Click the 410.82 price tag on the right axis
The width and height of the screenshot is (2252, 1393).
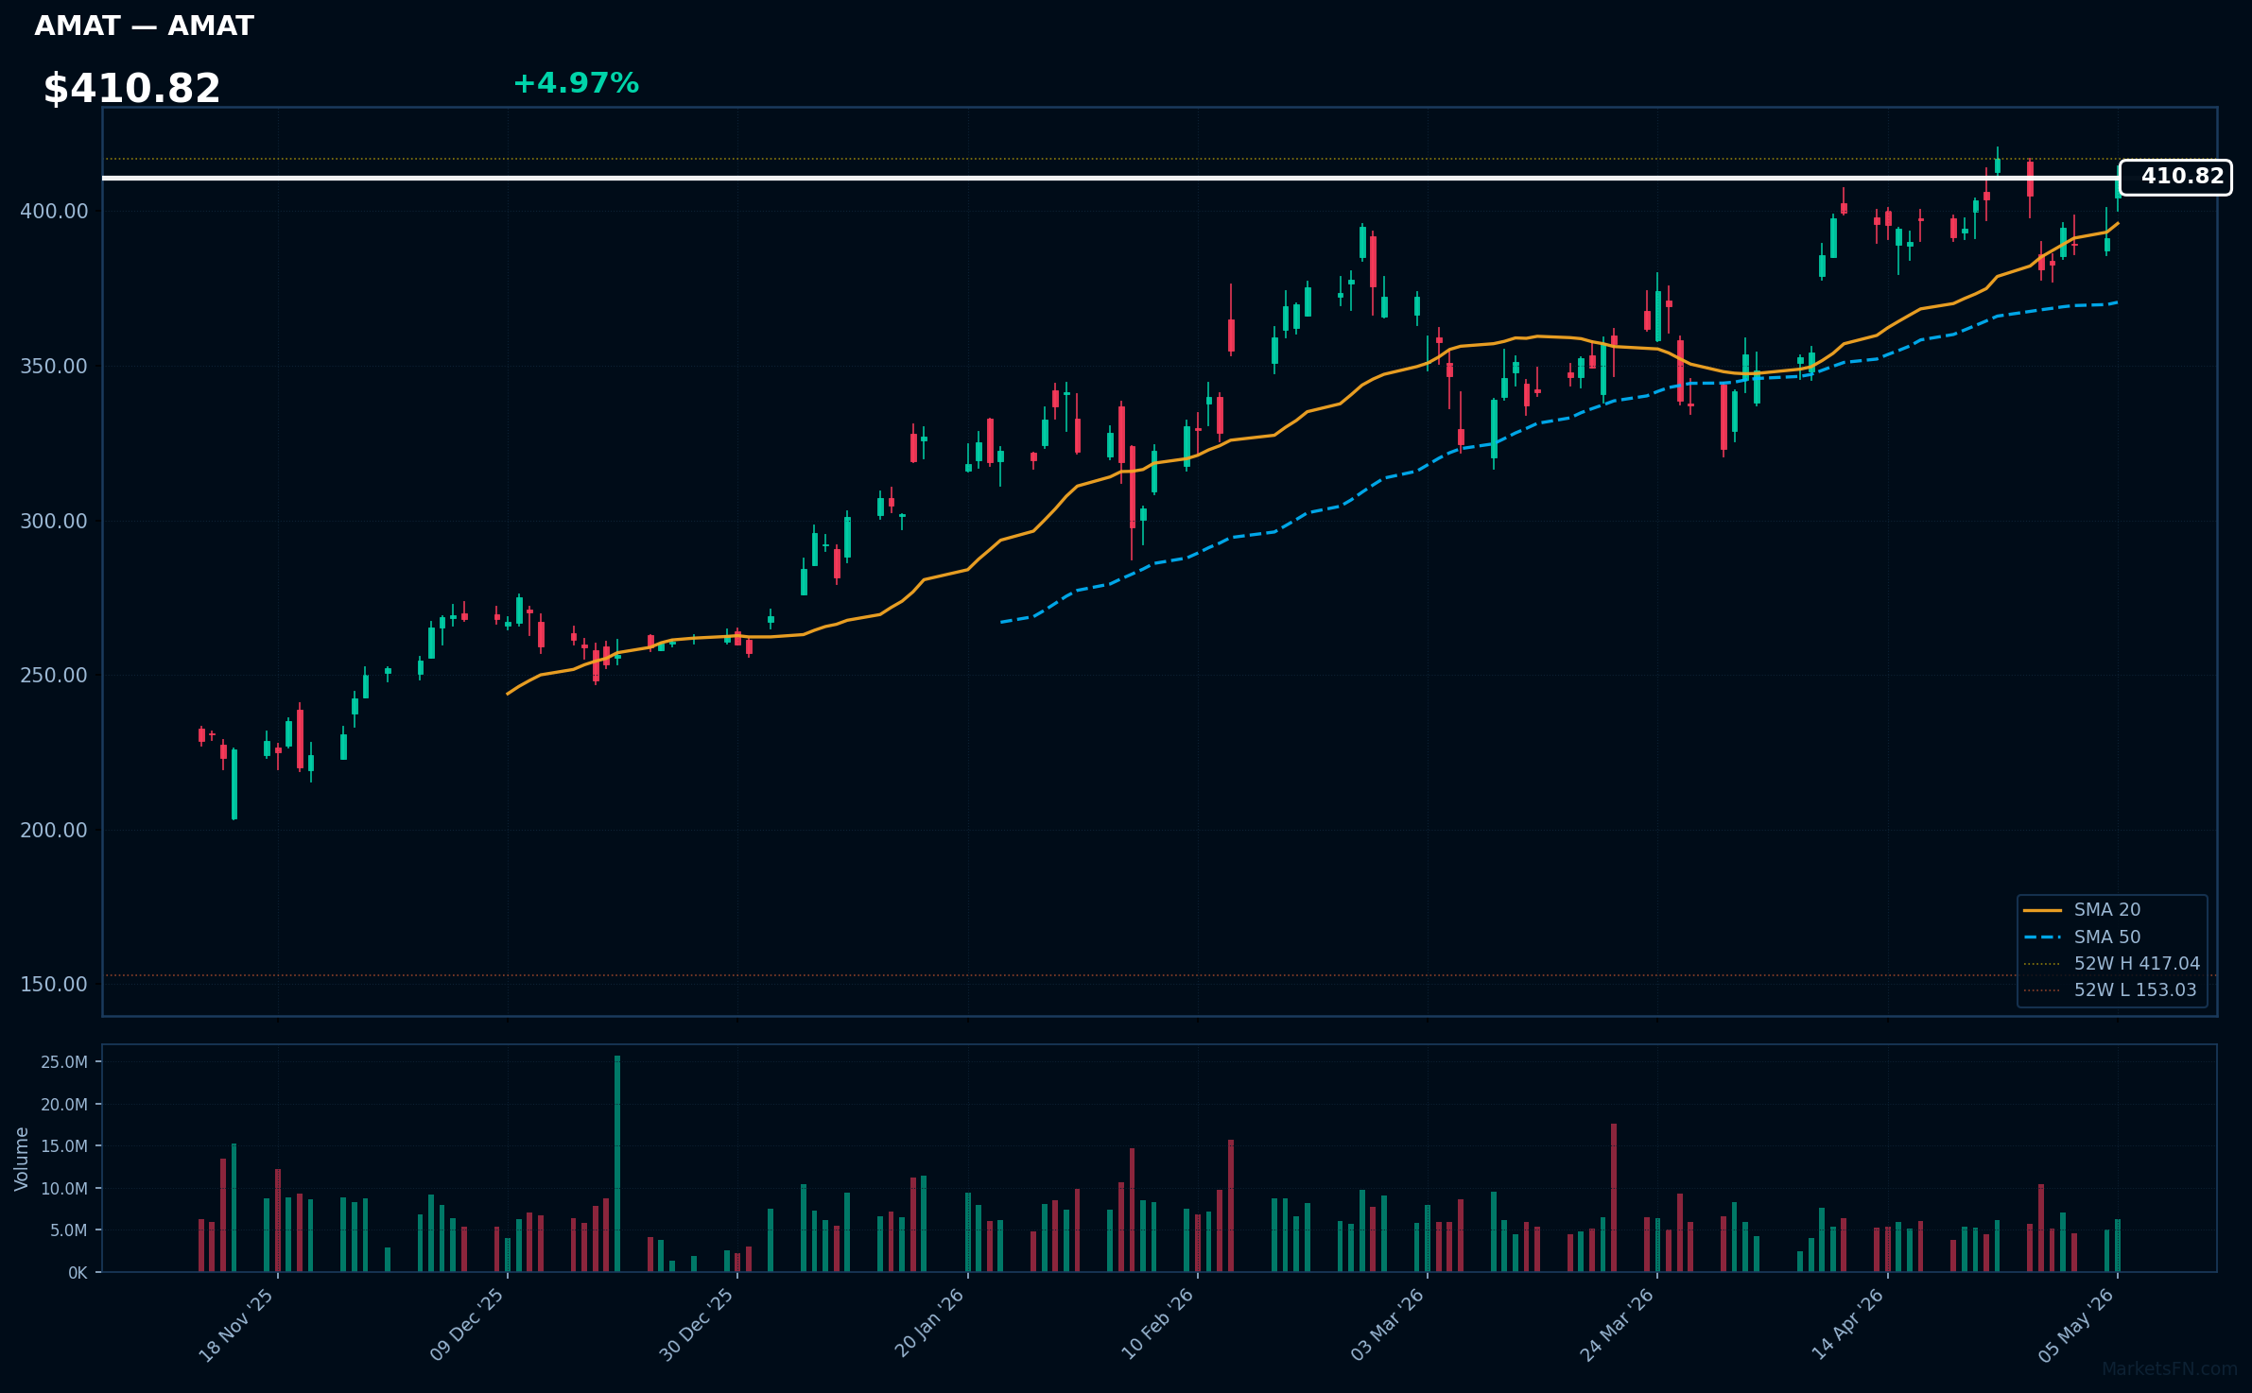[x=2174, y=178]
